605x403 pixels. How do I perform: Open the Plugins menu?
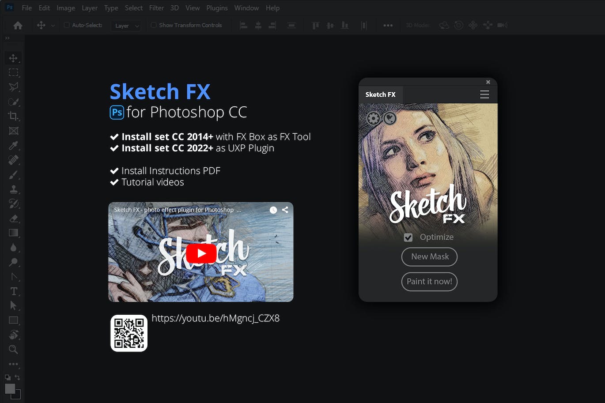coord(217,8)
